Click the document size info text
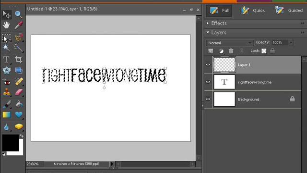Screen dimensions: 307x173 click(77, 164)
